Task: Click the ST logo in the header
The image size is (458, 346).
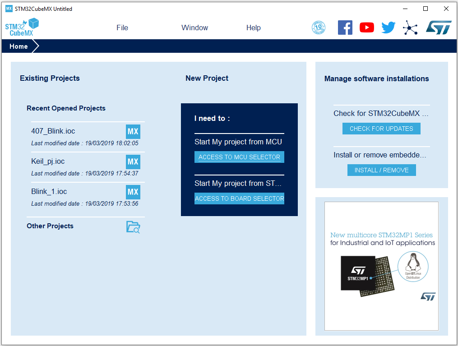Action: coord(439,28)
